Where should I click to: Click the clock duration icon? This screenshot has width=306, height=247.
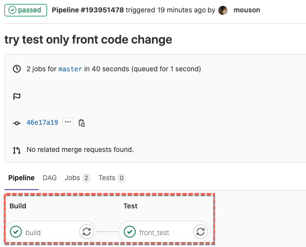(17, 69)
